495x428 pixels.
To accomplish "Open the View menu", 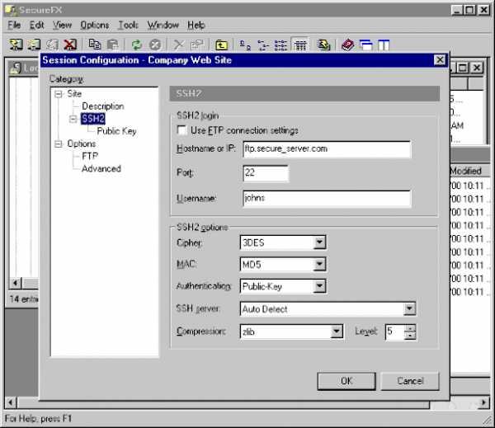I will click(62, 25).
